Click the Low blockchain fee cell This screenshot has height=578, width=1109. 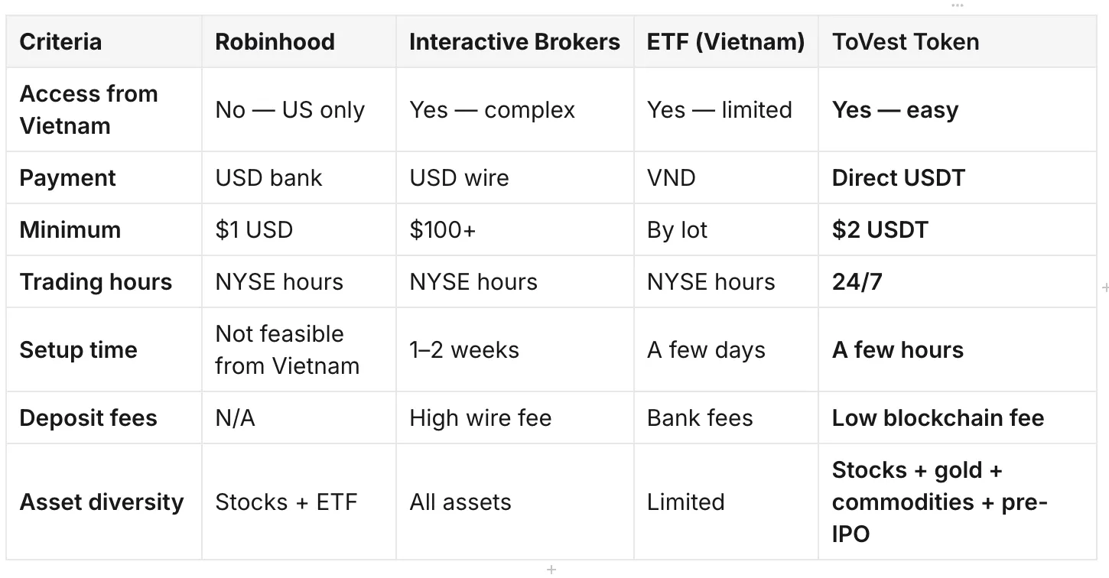coord(958,417)
